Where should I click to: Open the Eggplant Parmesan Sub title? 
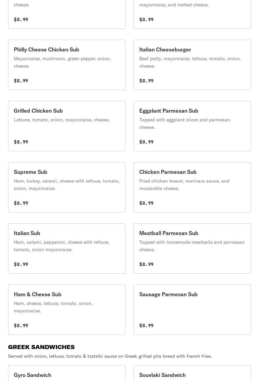coord(169,111)
